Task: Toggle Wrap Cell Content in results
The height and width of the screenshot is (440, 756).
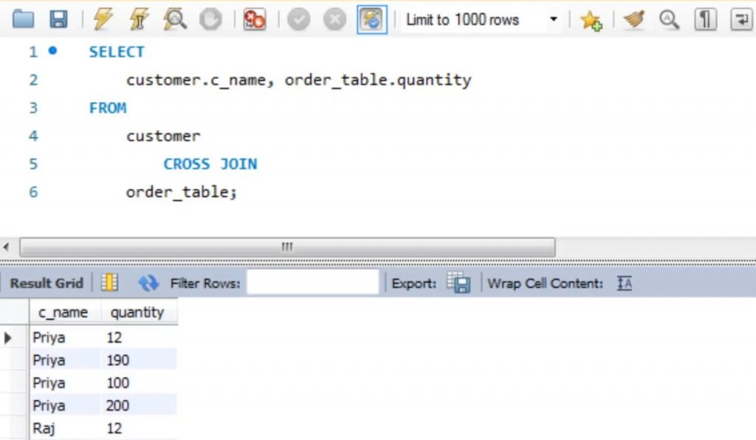Action: pyautogui.click(x=624, y=283)
